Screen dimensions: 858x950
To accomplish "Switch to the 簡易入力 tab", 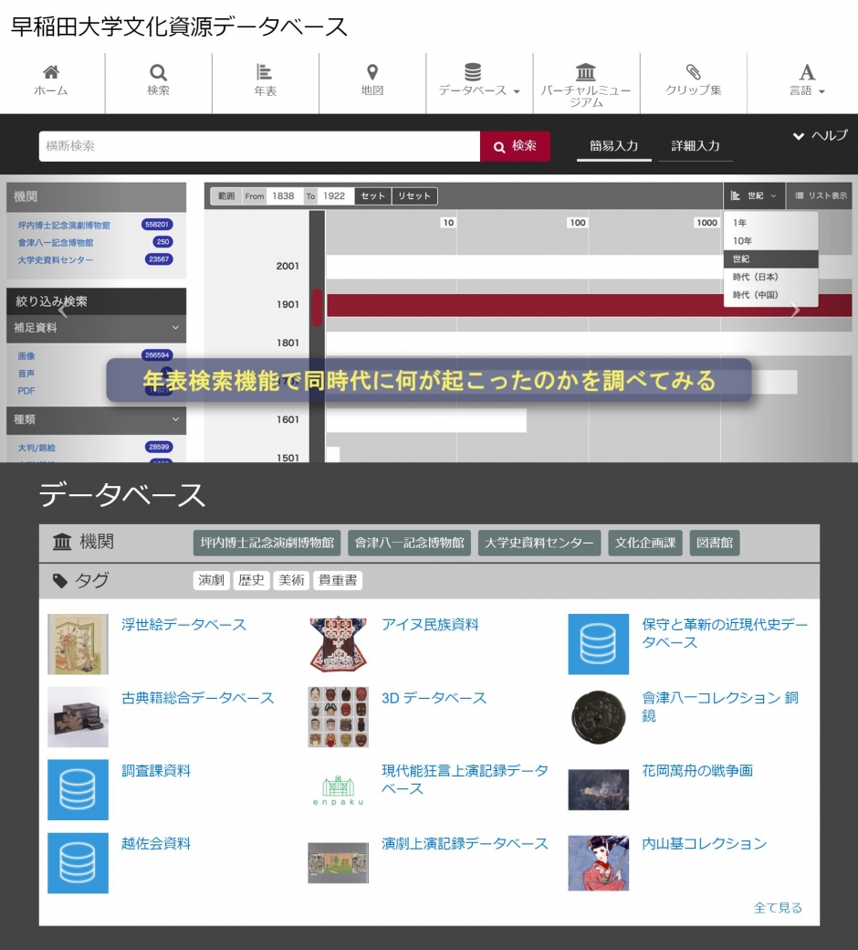I will (x=614, y=146).
